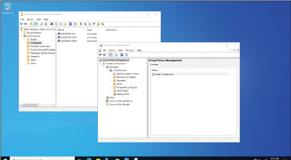Click the clipboard Copy icon in Active Directory toolbar
The image size is (291, 160).
(46, 24)
